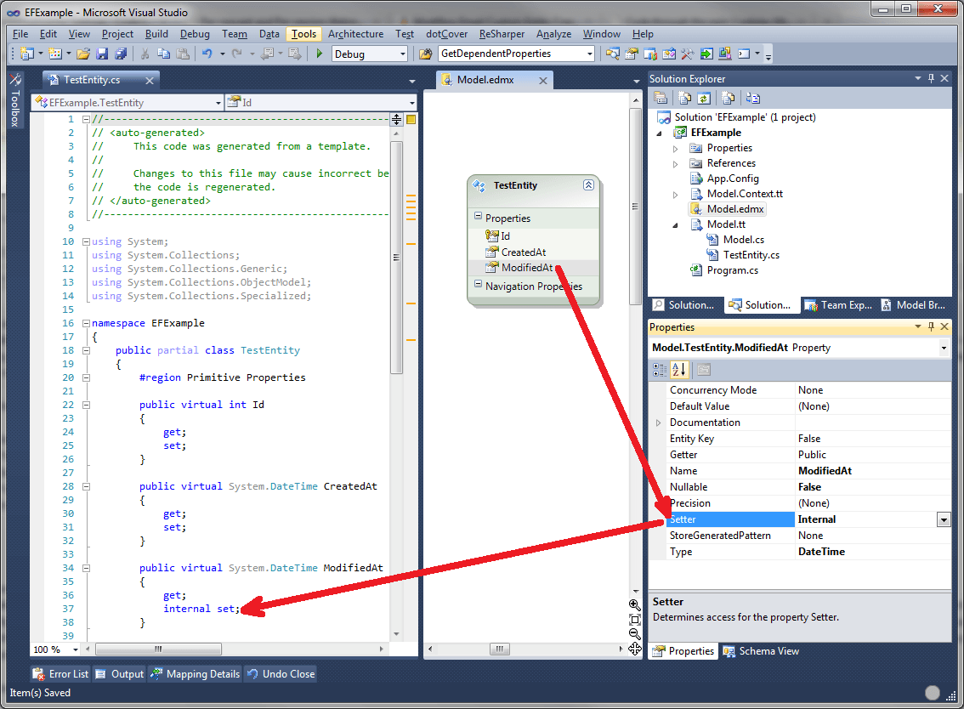Refresh the Solution Explorer tree

click(x=703, y=98)
